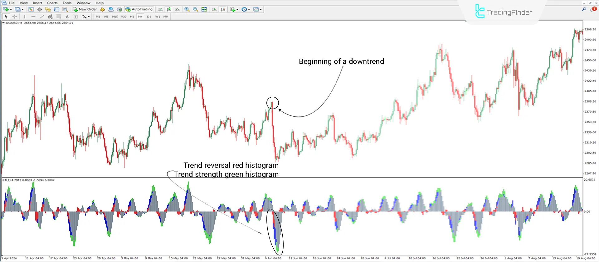Select the text label tool
Image resolution: width=599 pixels, height=262 pixels.
(x=75, y=17)
